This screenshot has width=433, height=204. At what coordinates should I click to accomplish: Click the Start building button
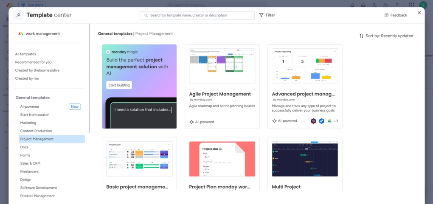pyautogui.click(x=119, y=85)
